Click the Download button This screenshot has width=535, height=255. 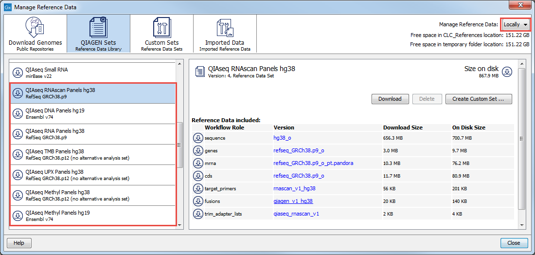pos(390,99)
